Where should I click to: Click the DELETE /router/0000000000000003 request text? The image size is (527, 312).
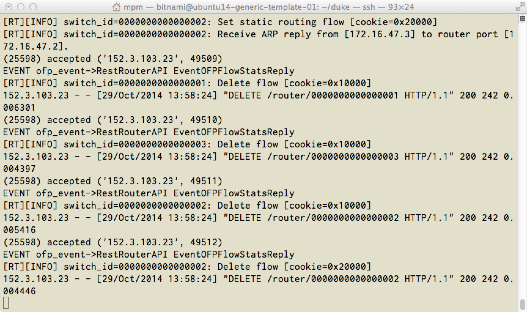click(313, 156)
